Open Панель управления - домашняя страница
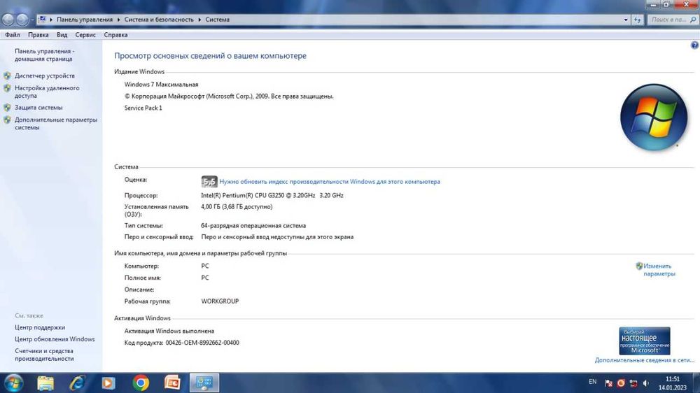The width and height of the screenshot is (700, 393). (x=45, y=55)
